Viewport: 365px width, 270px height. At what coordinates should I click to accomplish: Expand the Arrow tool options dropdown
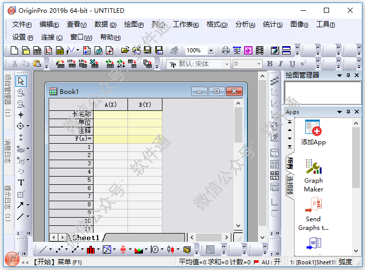(28, 205)
